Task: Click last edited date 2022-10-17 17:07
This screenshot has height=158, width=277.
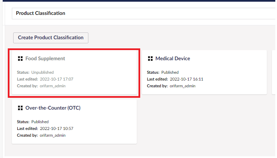Action: click(57, 79)
